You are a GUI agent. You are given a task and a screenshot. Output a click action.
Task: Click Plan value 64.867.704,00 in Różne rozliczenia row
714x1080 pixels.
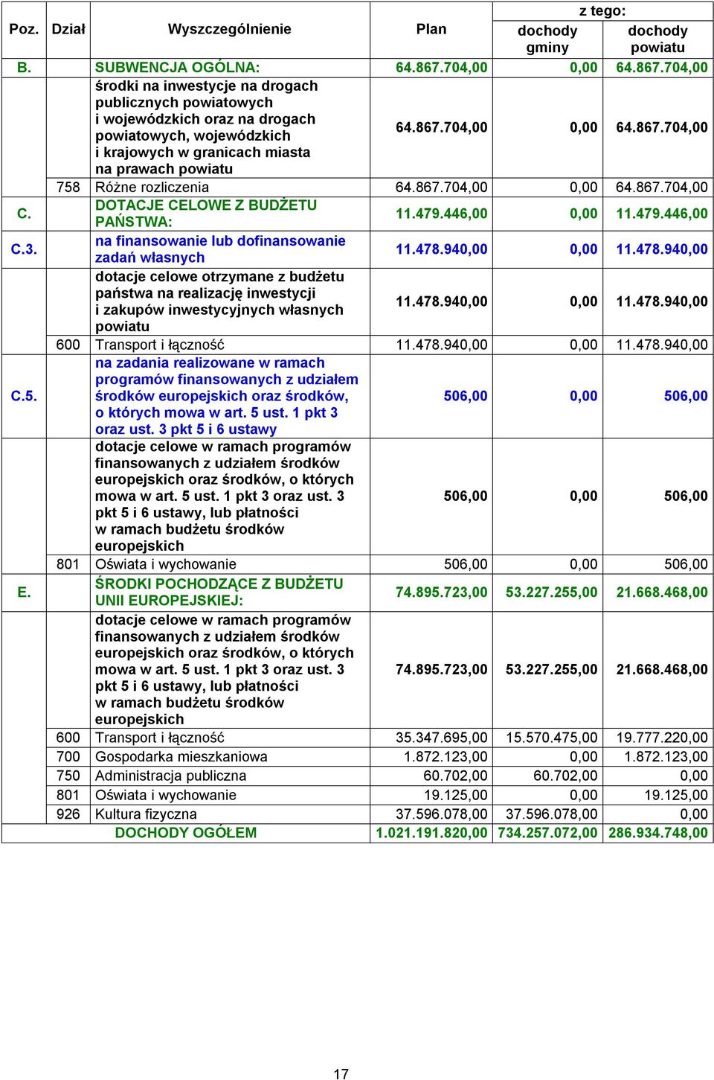coord(442,188)
